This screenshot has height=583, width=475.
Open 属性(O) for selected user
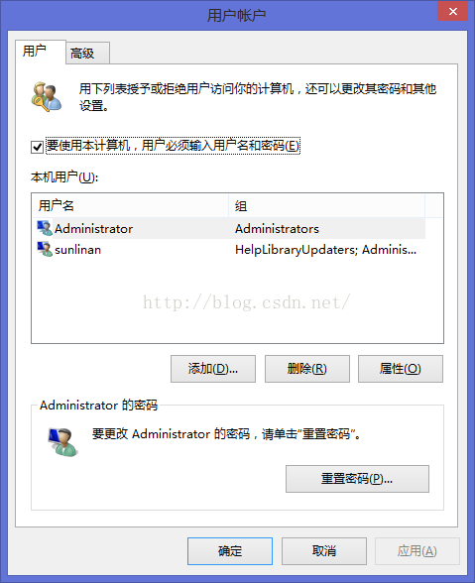401,369
